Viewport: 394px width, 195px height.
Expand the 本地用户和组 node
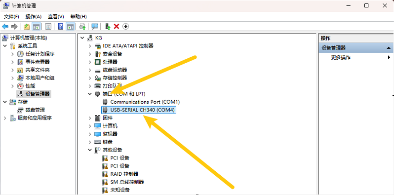tap(12, 78)
